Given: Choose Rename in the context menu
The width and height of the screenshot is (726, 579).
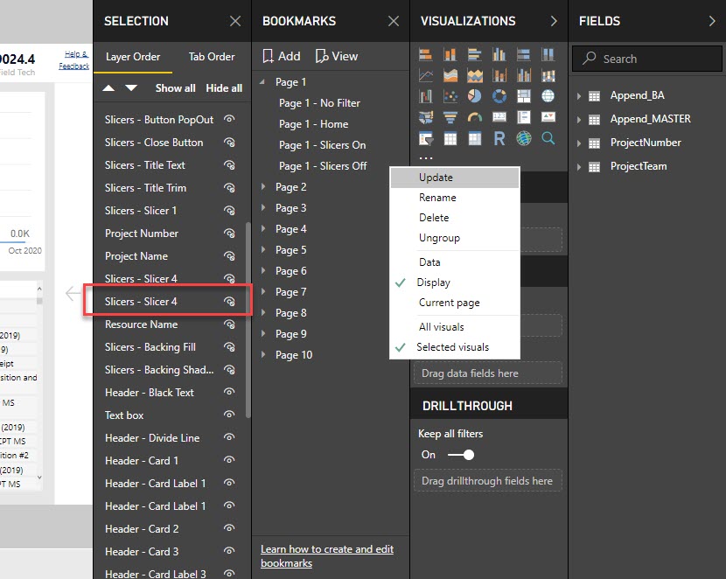Looking at the screenshot, I should coord(455,198).
